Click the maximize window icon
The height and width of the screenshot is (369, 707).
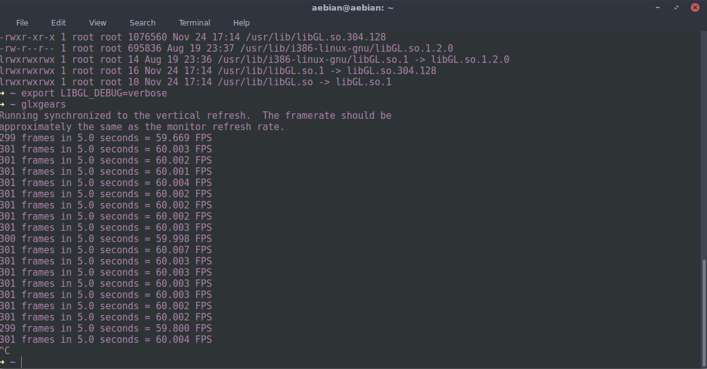[676, 7]
